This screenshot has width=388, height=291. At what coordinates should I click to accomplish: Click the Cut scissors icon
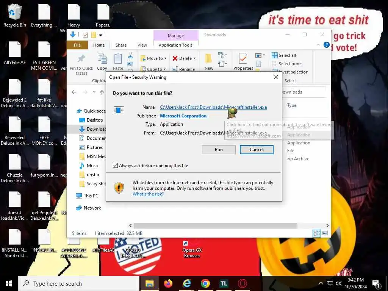130,55
